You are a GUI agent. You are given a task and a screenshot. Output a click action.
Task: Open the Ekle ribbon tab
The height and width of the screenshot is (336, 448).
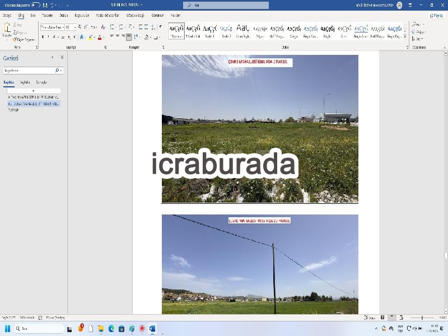coord(33,16)
